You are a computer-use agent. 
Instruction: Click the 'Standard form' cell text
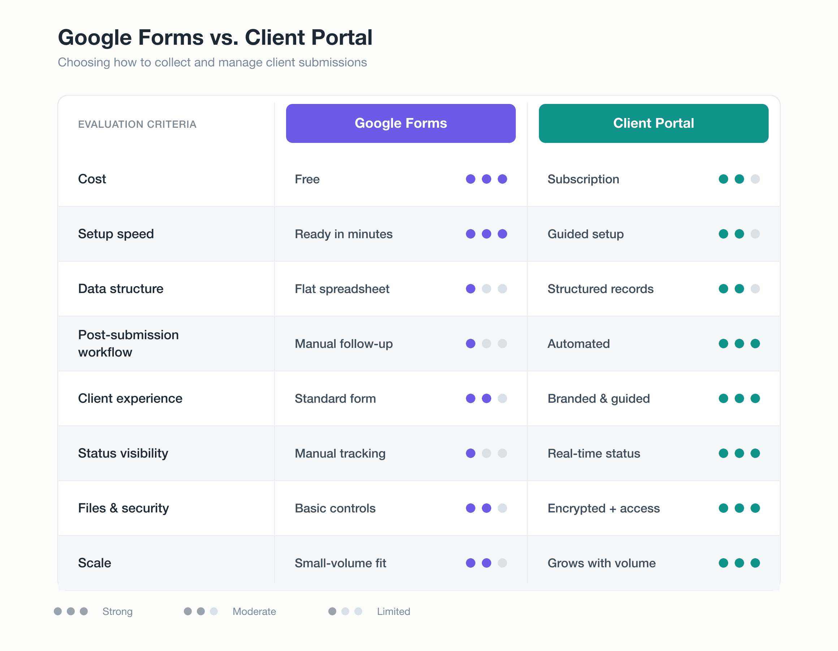335,398
